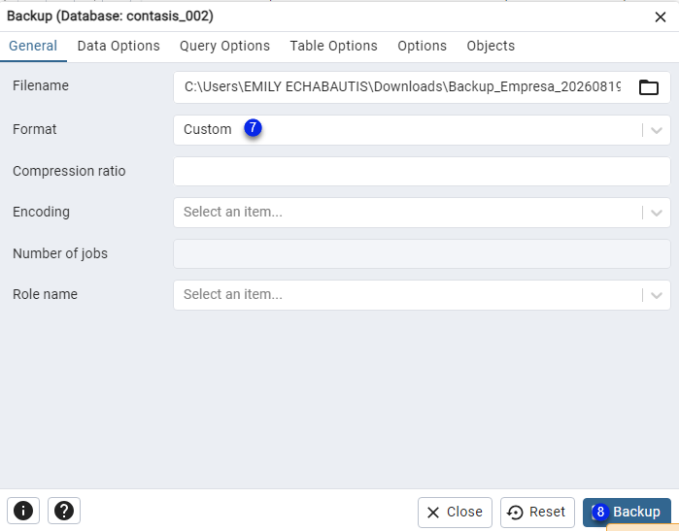
Task: Open the Query Options tab
Action: [224, 46]
